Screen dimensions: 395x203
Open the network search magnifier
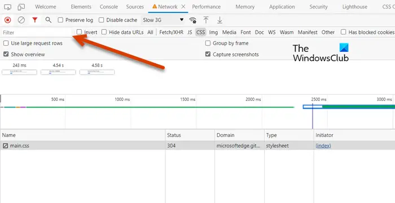point(49,20)
